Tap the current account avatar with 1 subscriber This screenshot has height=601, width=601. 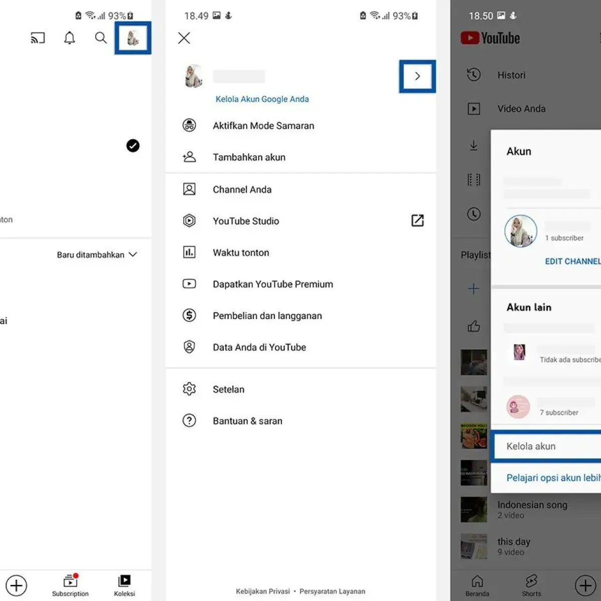coord(521,231)
